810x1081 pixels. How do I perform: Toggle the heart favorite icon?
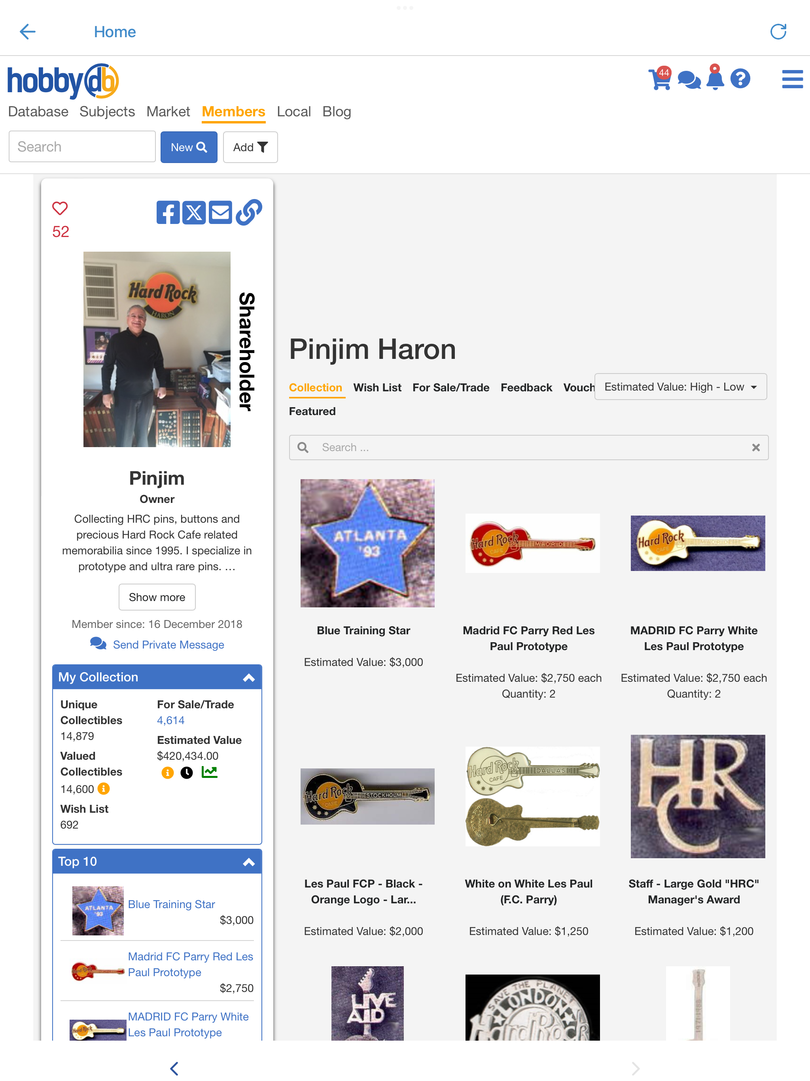60,209
